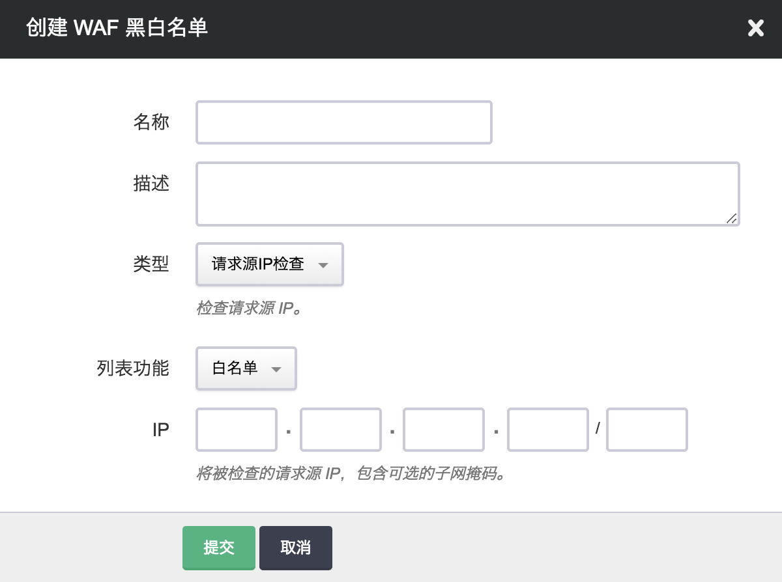Focus the 描述 textarea
This screenshot has width=782, height=582.
[467, 194]
